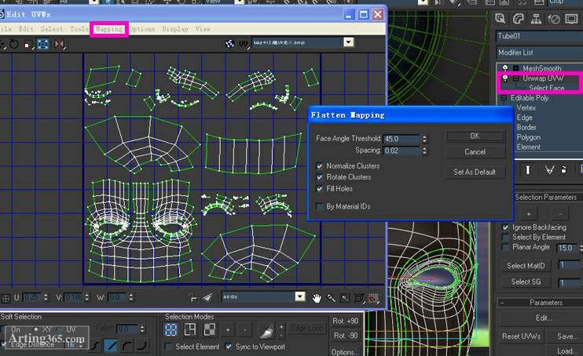Uncheck Normalize Clusters
Viewport: 583px width, 356px height.
coord(319,166)
